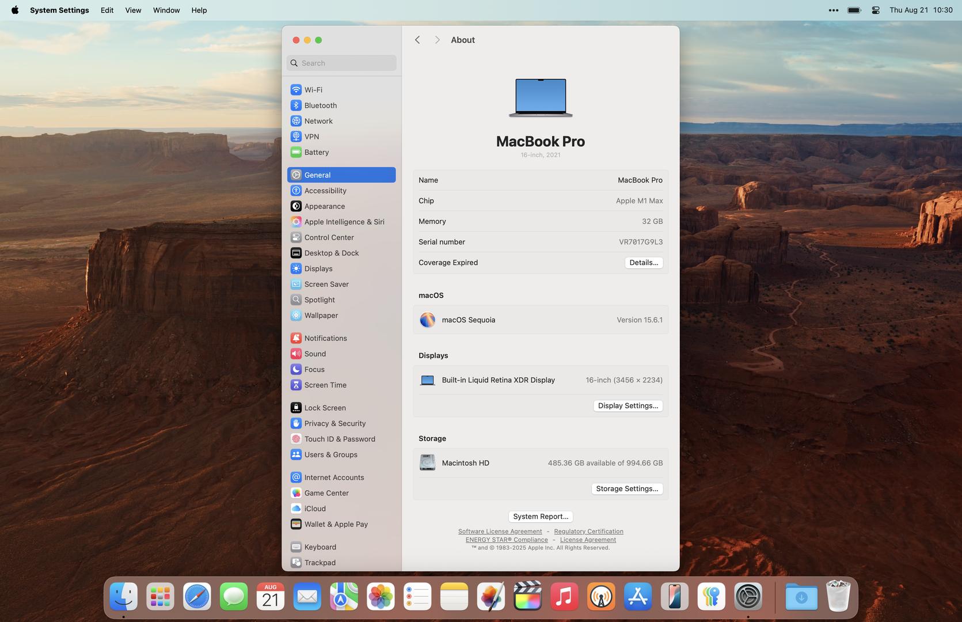Launch Safari from the Dock
This screenshot has width=962, height=622.
(197, 597)
